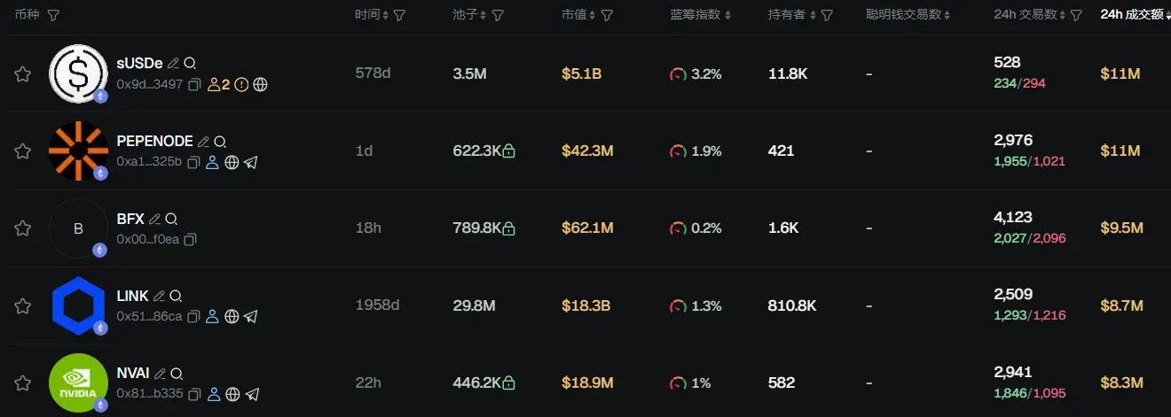Copy the BFX contract address
Screen dimensions: 1171x417
[191, 239]
